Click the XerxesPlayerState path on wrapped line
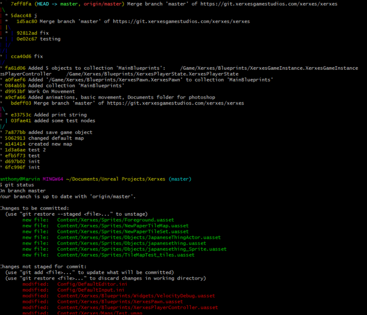 coord(153,74)
